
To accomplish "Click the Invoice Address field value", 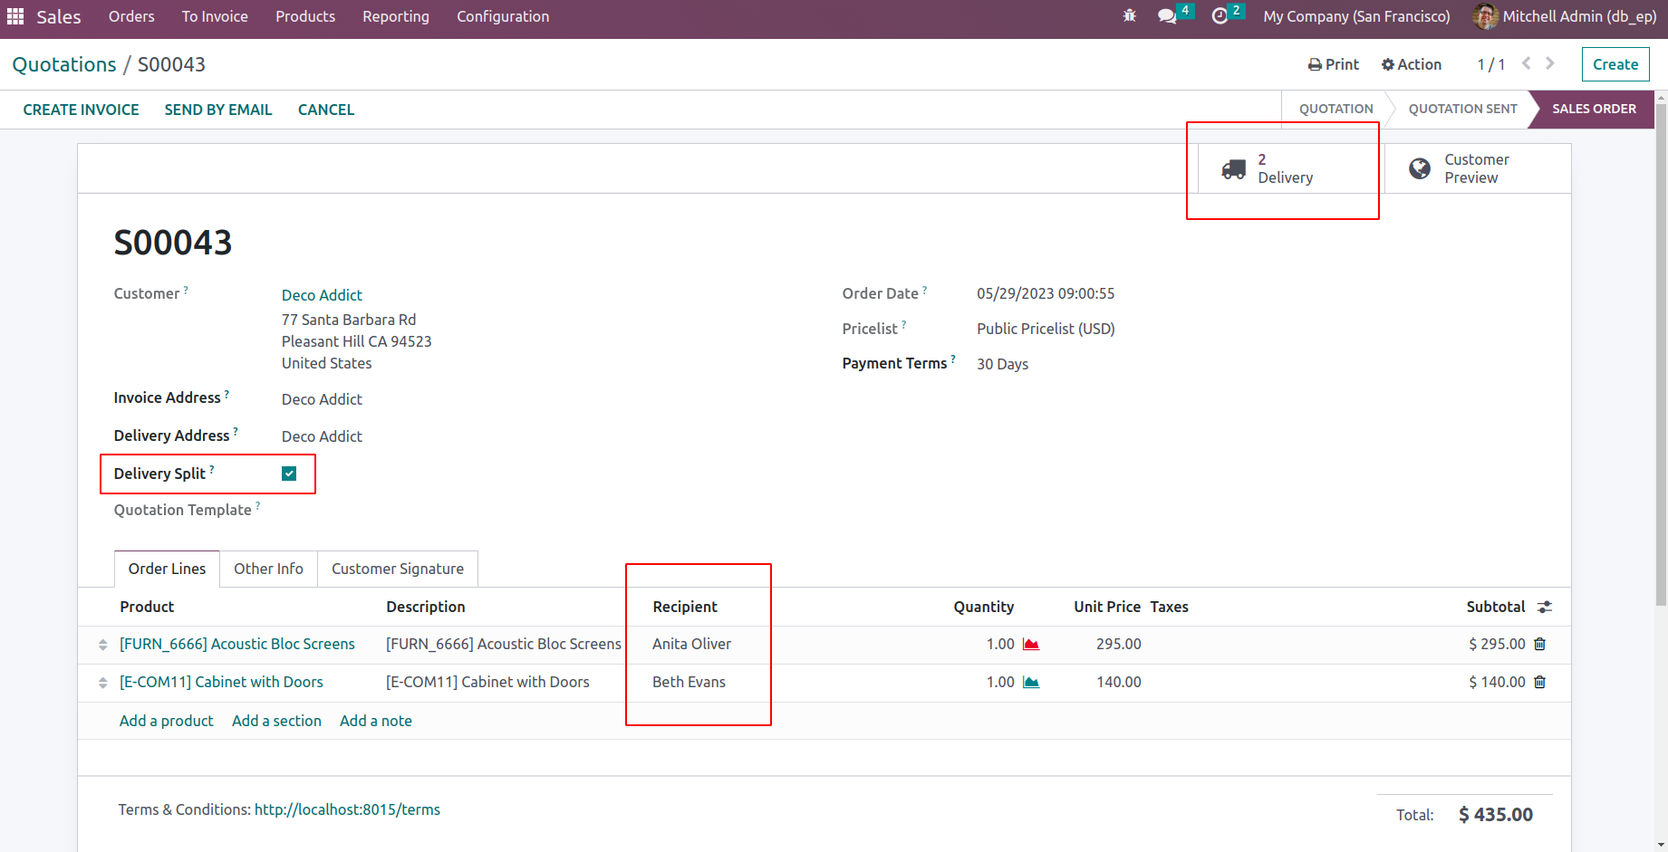I will tap(322, 399).
